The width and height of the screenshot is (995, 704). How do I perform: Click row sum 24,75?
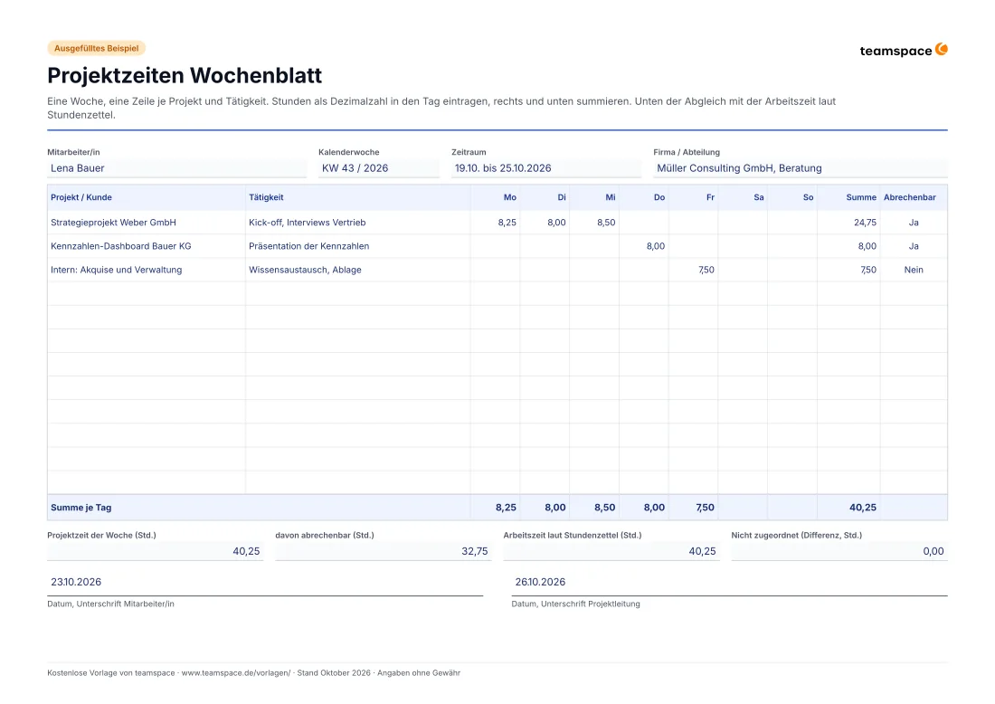[x=865, y=223]
